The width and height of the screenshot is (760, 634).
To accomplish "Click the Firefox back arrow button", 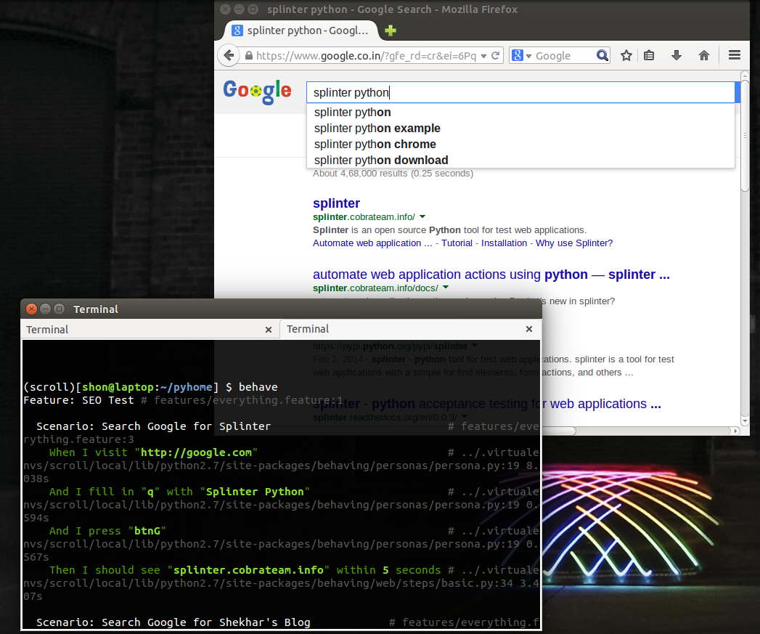I will (229, 56).
